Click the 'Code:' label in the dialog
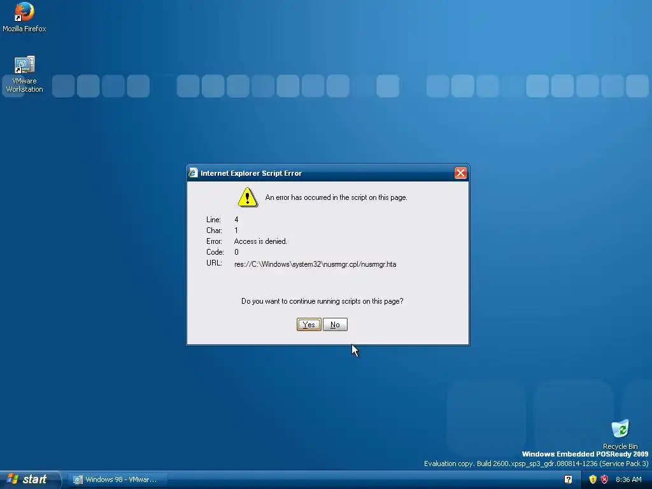The width and height of the screenshot is (652, 489). pos(215,252)
